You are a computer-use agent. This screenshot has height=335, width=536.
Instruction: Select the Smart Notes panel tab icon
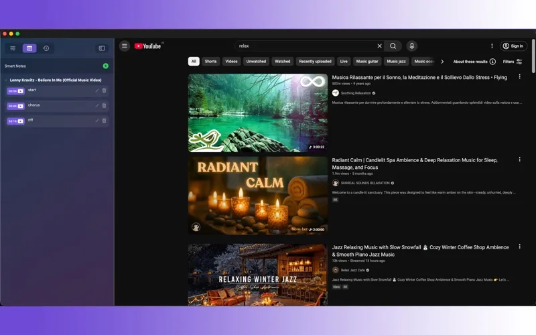tap(29, 48)
